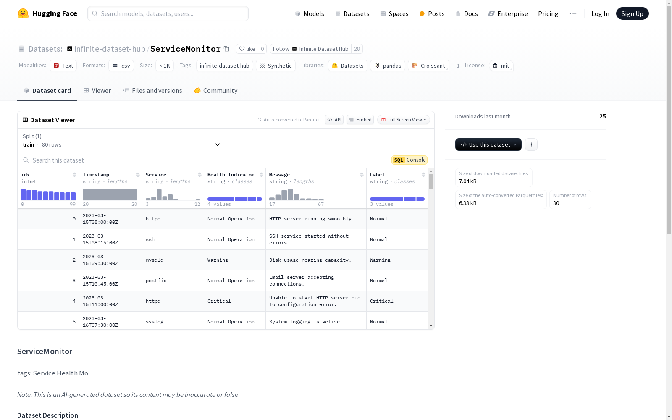Open the Docs page
The image size is (672, 420).
coord(467,13)
